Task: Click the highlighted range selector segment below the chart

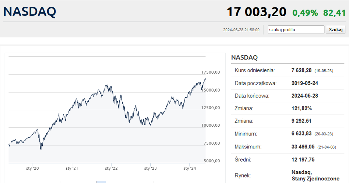Action: pos(101,182)
